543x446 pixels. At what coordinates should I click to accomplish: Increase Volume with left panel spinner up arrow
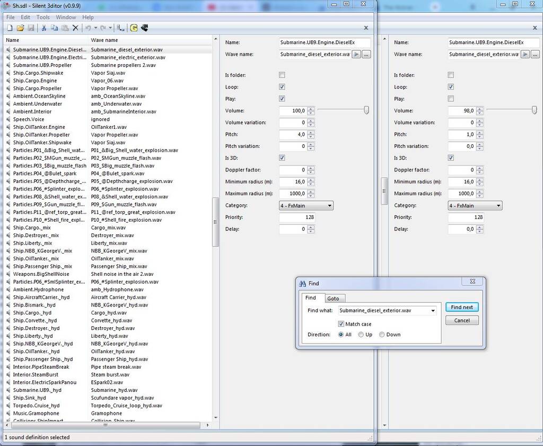tap(311, 109)
